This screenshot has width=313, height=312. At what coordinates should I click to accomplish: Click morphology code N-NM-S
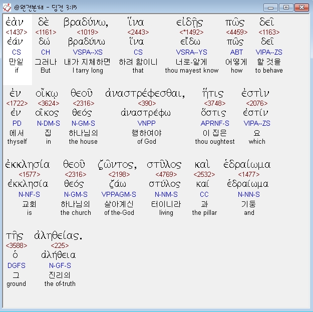(x=166, y=194)
